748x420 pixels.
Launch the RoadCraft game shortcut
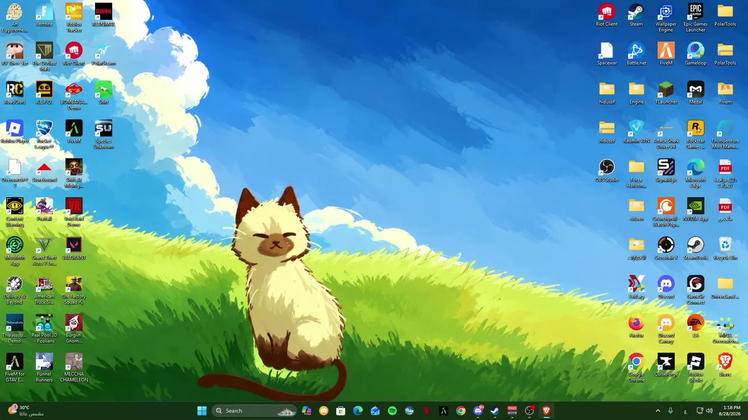(15, 93)
